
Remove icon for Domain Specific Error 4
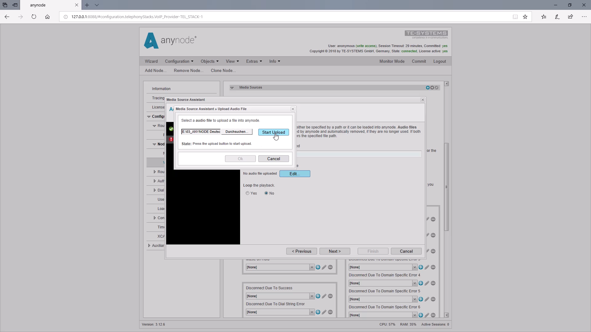click(433, 283)
